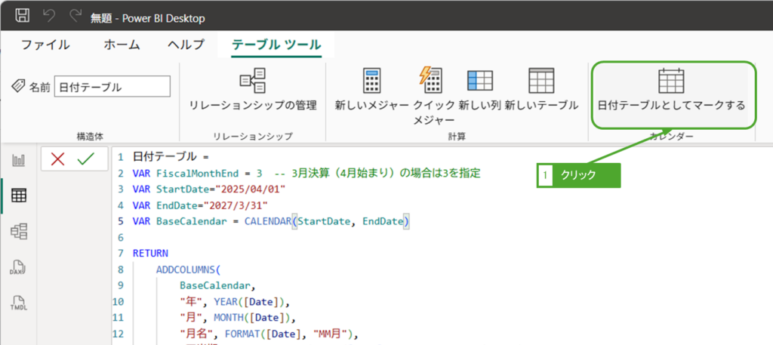
Task: Open the ファイル menu tab
Action: point(45,45)
